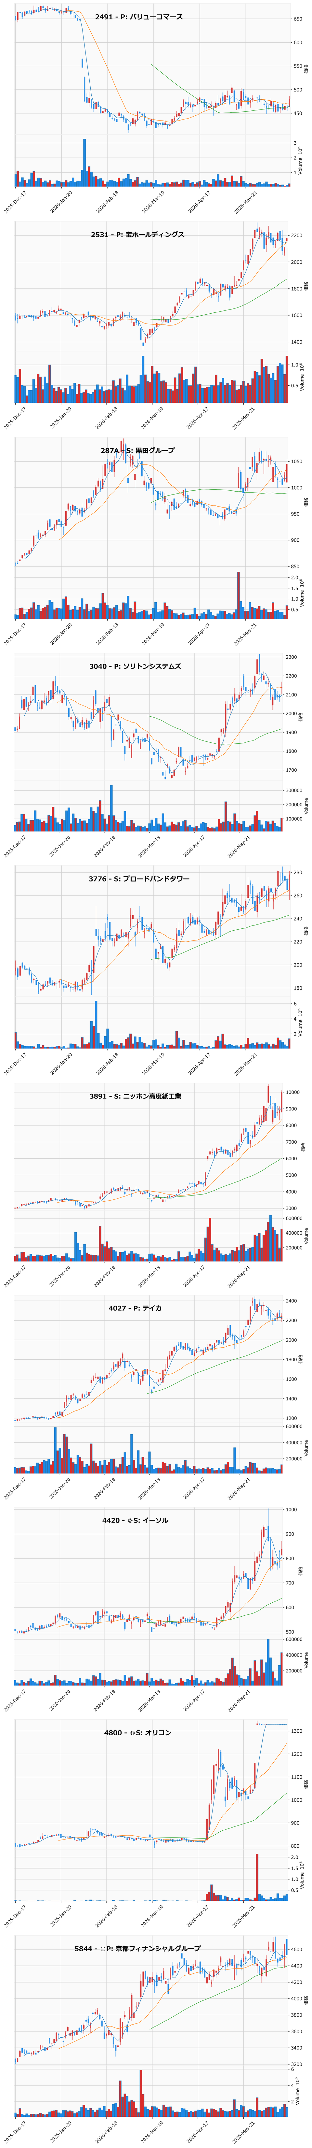
Task: Click the chart title 3891 - S: ニッポン高度紙工業
Action: point(136,1096)
